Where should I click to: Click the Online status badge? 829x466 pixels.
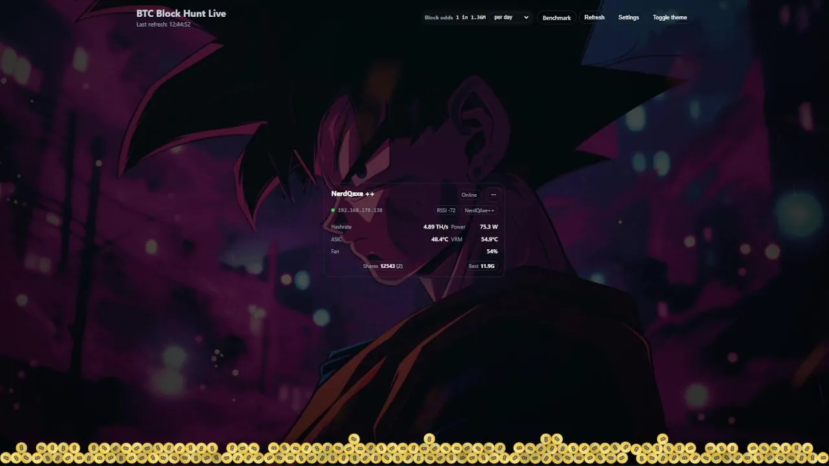click(469, 195)
